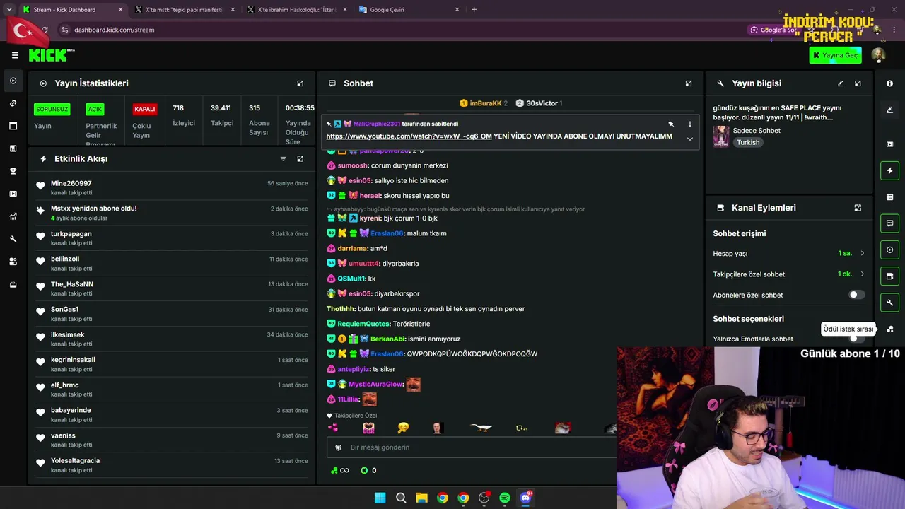This screenshot has height=509, width=905.
Task: Switch to the X'te ibrahim Haskoloğlu tab
Action: coord(296,10)
